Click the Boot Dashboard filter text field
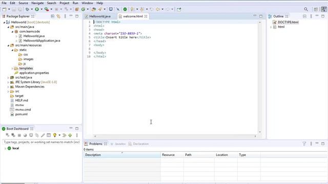This screenshot has height=184, width=328. (42, 142)
